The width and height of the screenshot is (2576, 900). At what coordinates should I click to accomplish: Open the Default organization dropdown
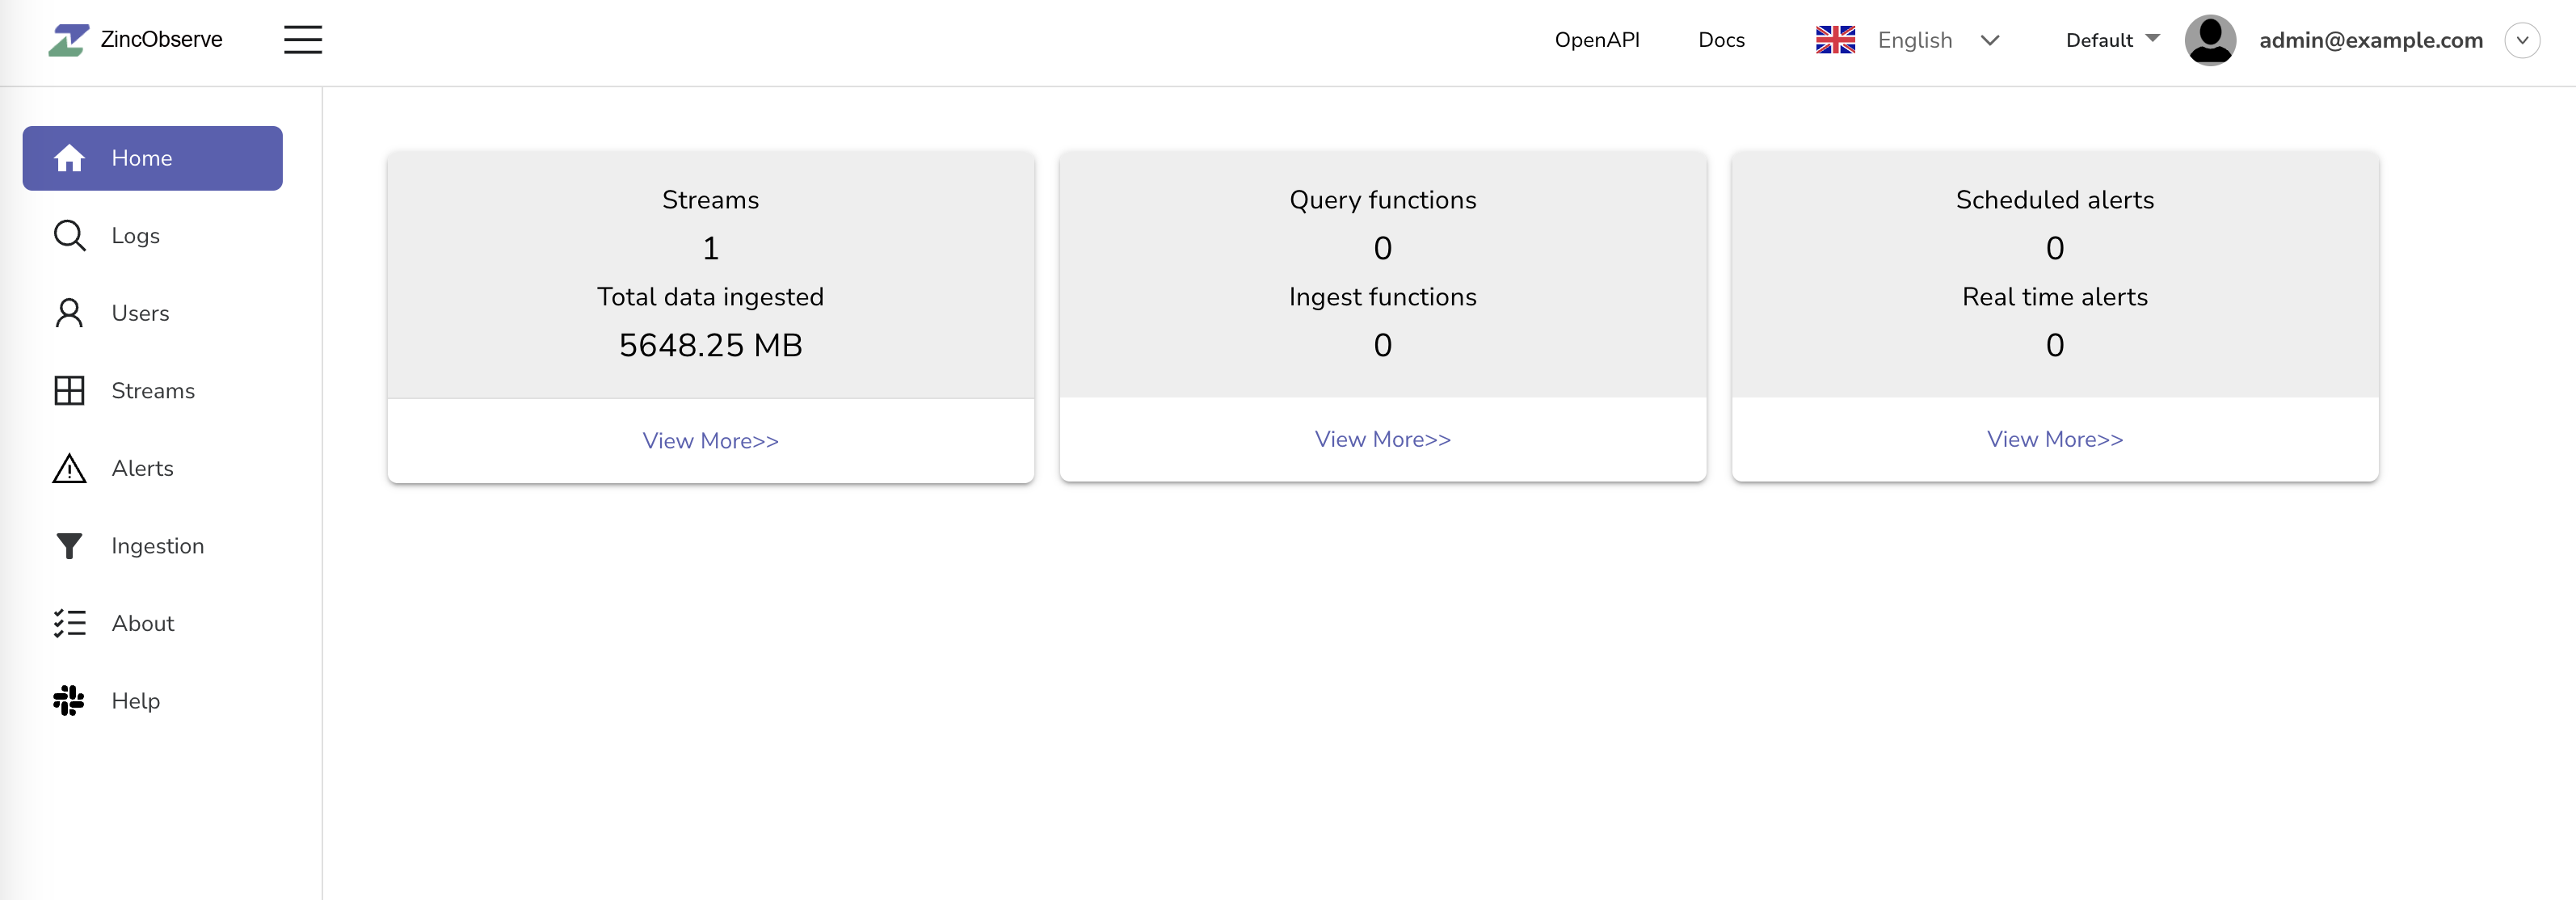(2112, 40)
